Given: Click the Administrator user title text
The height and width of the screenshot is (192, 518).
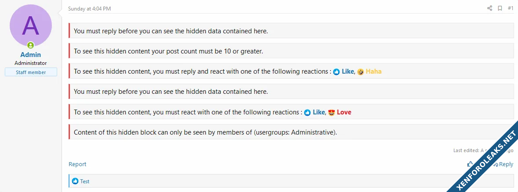Looking at the screenshot, I should coord(31,63).
